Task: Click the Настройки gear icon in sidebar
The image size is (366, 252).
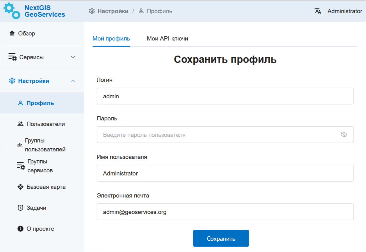Action: [x=12, y=81]
